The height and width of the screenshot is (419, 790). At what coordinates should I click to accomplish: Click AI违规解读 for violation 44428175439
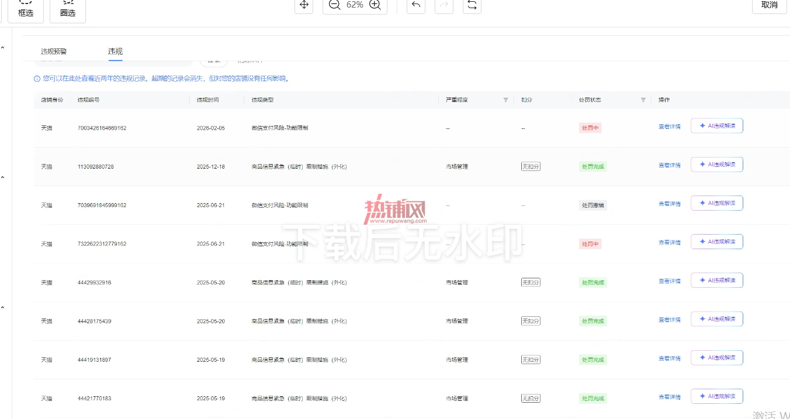[x=717, y=319]
